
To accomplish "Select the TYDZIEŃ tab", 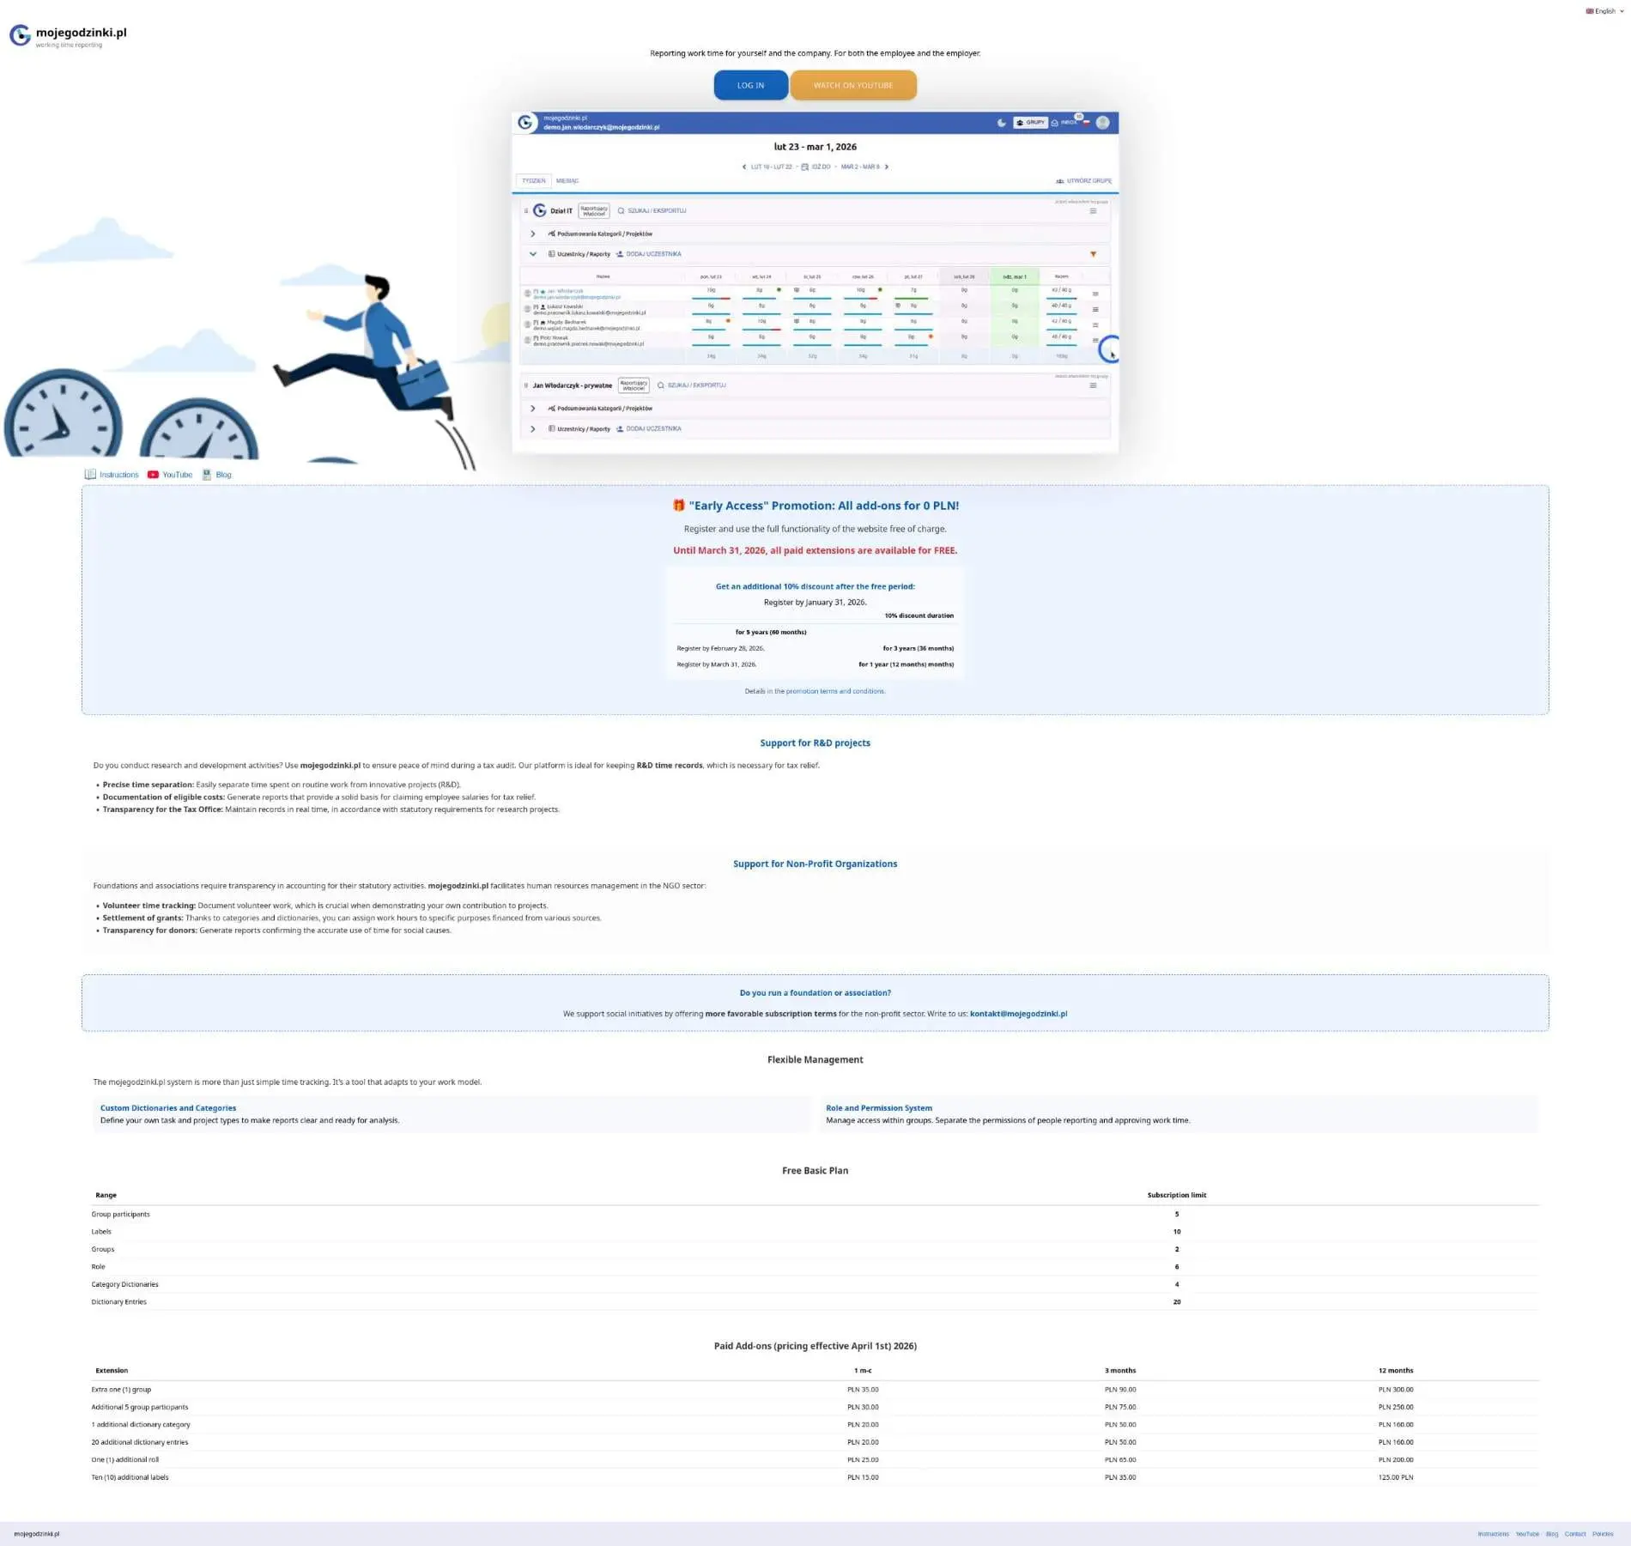I will point(533,181).
